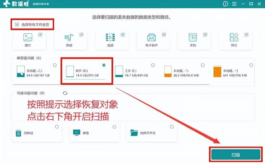This screenshot has height=164, width=265.
Task: Toggle the select all file types (选择所有文件类型) checkbox
Action: (16, 25)
